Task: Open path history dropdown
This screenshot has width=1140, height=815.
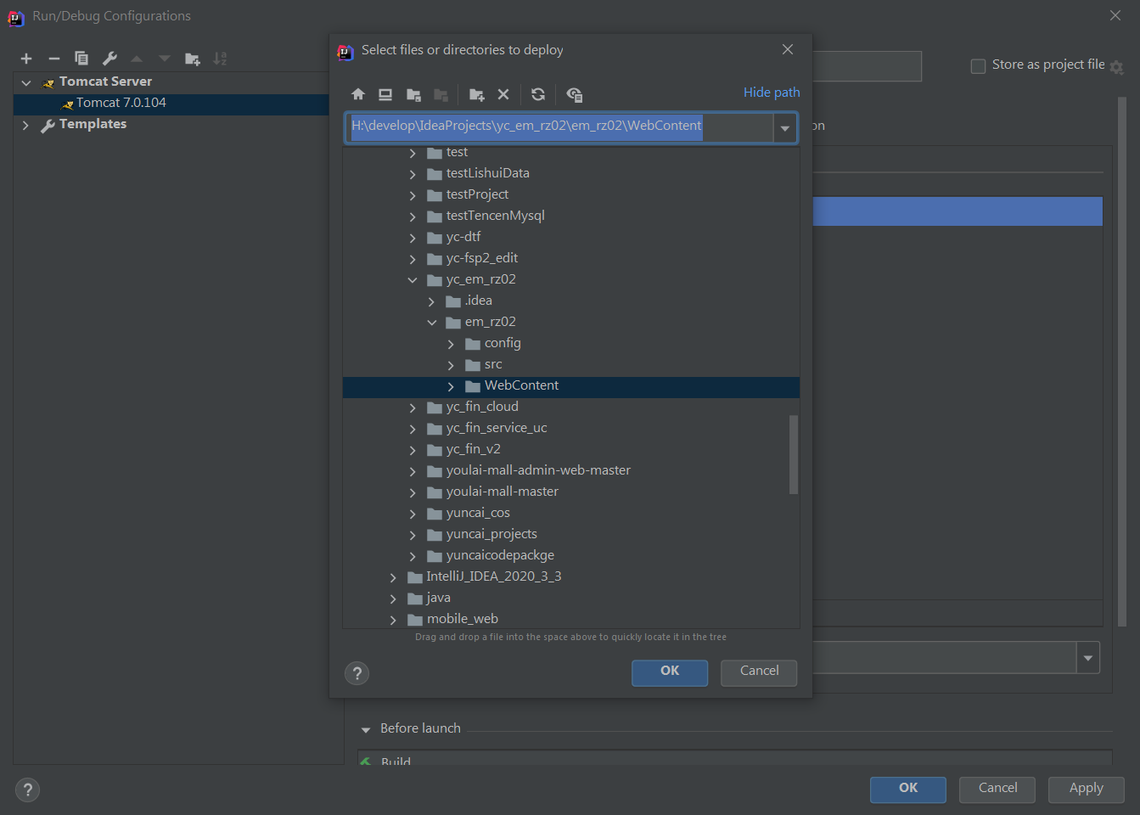Action: (785, 128)
